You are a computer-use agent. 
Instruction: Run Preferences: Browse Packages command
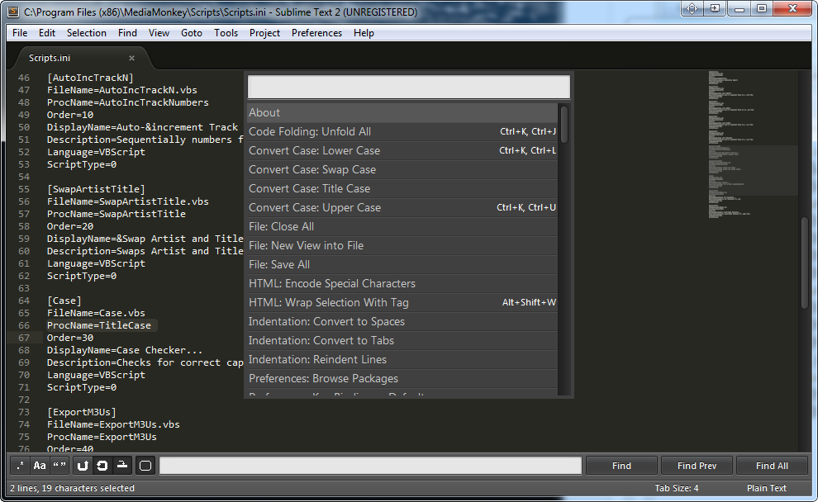tap(402, 379)
